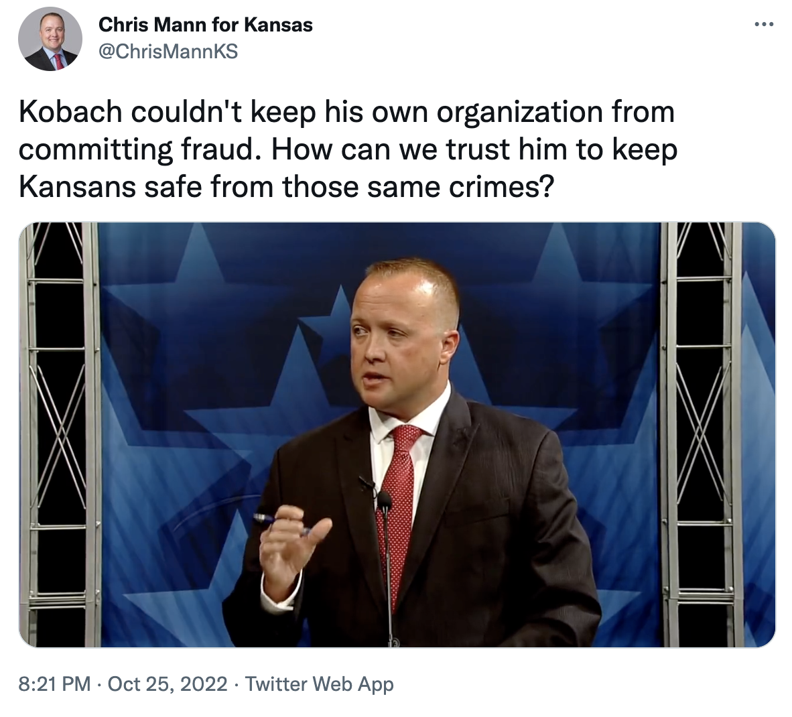Image resolution: width=792 pixels, height=717 pixels.
Task: Click the line "Kansans safe from those same crimes?"
Action: tap(286, 186)
